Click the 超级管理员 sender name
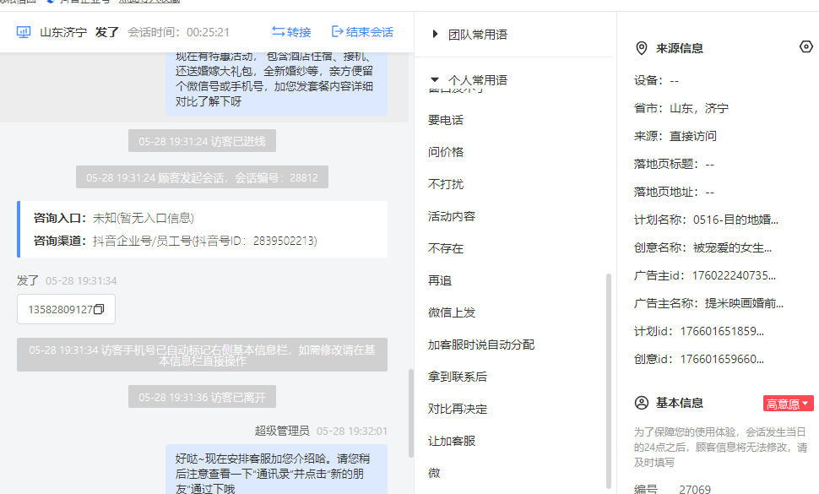The width and height of the screenshot is (819, 494). [x=282, y=431]
